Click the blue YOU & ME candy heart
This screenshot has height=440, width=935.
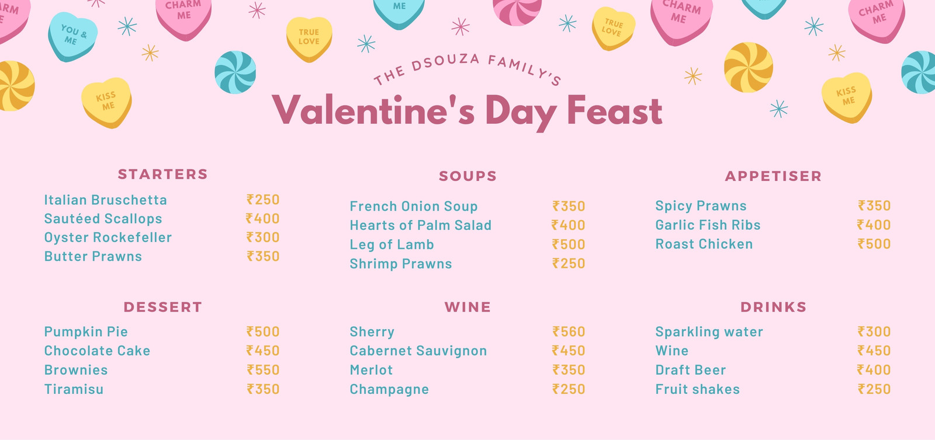pyautogui.click(x=72, y=37)
